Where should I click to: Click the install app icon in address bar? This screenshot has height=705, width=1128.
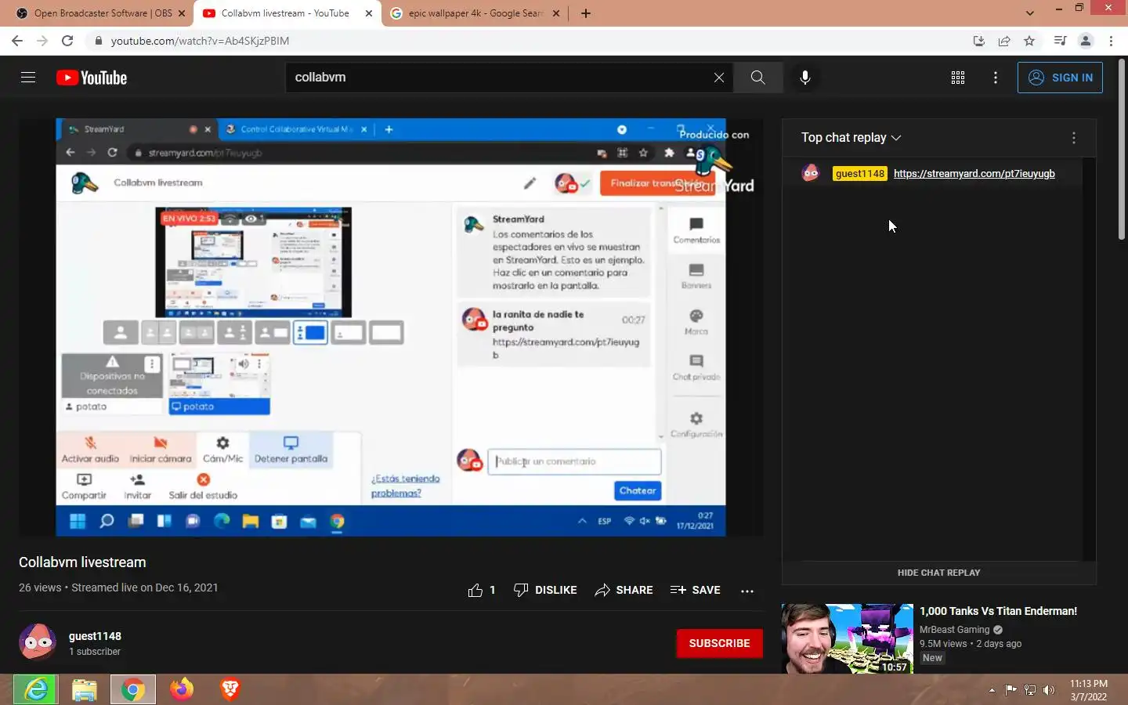(978, 41)
